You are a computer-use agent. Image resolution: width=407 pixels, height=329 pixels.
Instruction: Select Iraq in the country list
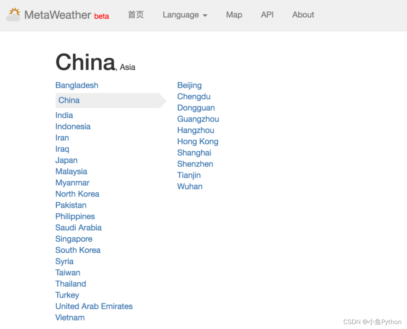[62, 149]
